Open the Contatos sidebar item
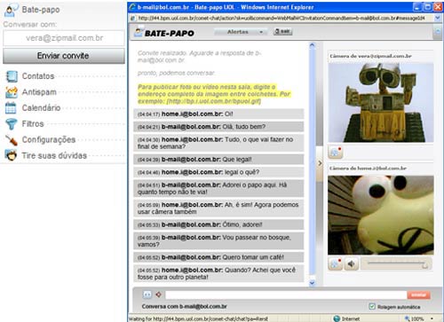Screen dimensions: 444x322 (x=38, y=76)
